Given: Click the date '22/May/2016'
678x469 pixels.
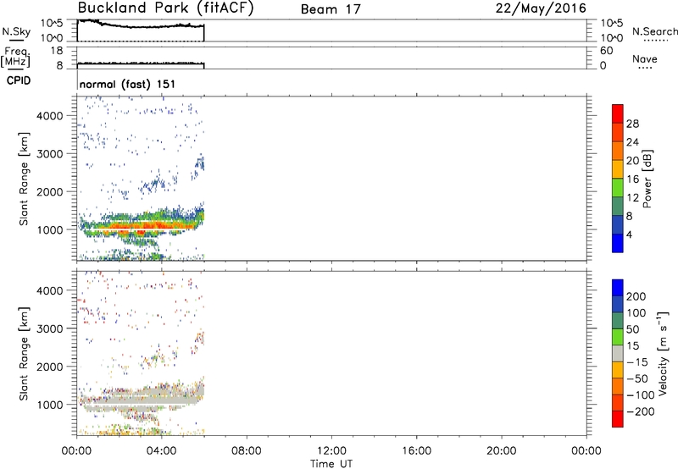Looking at the screenshot, I should point(541,8).
